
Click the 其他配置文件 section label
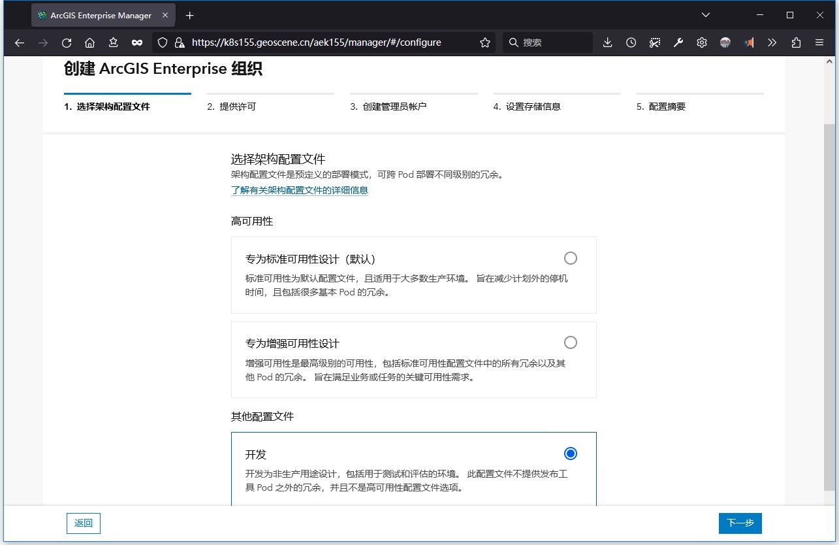coord(262,416)
